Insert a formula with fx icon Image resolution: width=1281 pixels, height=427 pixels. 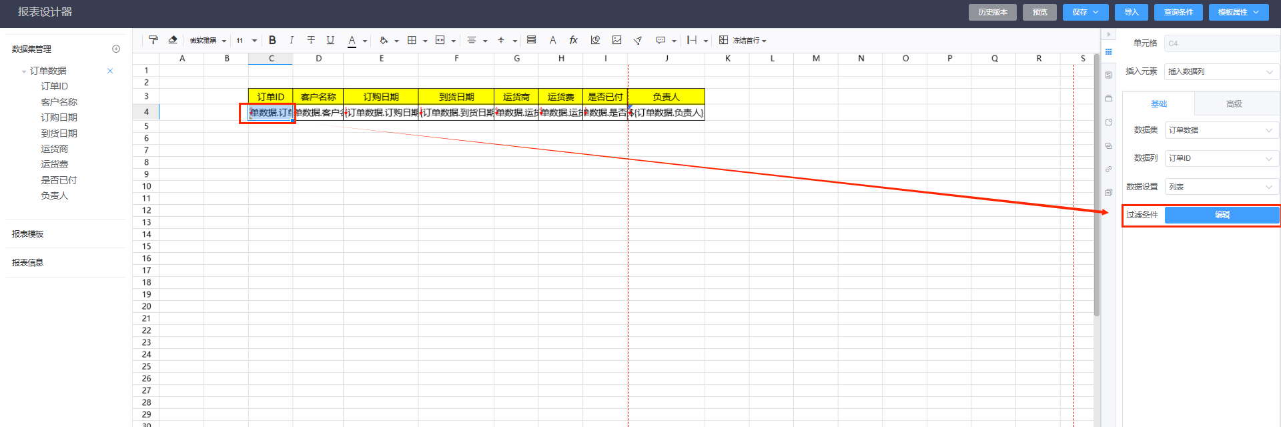click(x=573, y=40)
